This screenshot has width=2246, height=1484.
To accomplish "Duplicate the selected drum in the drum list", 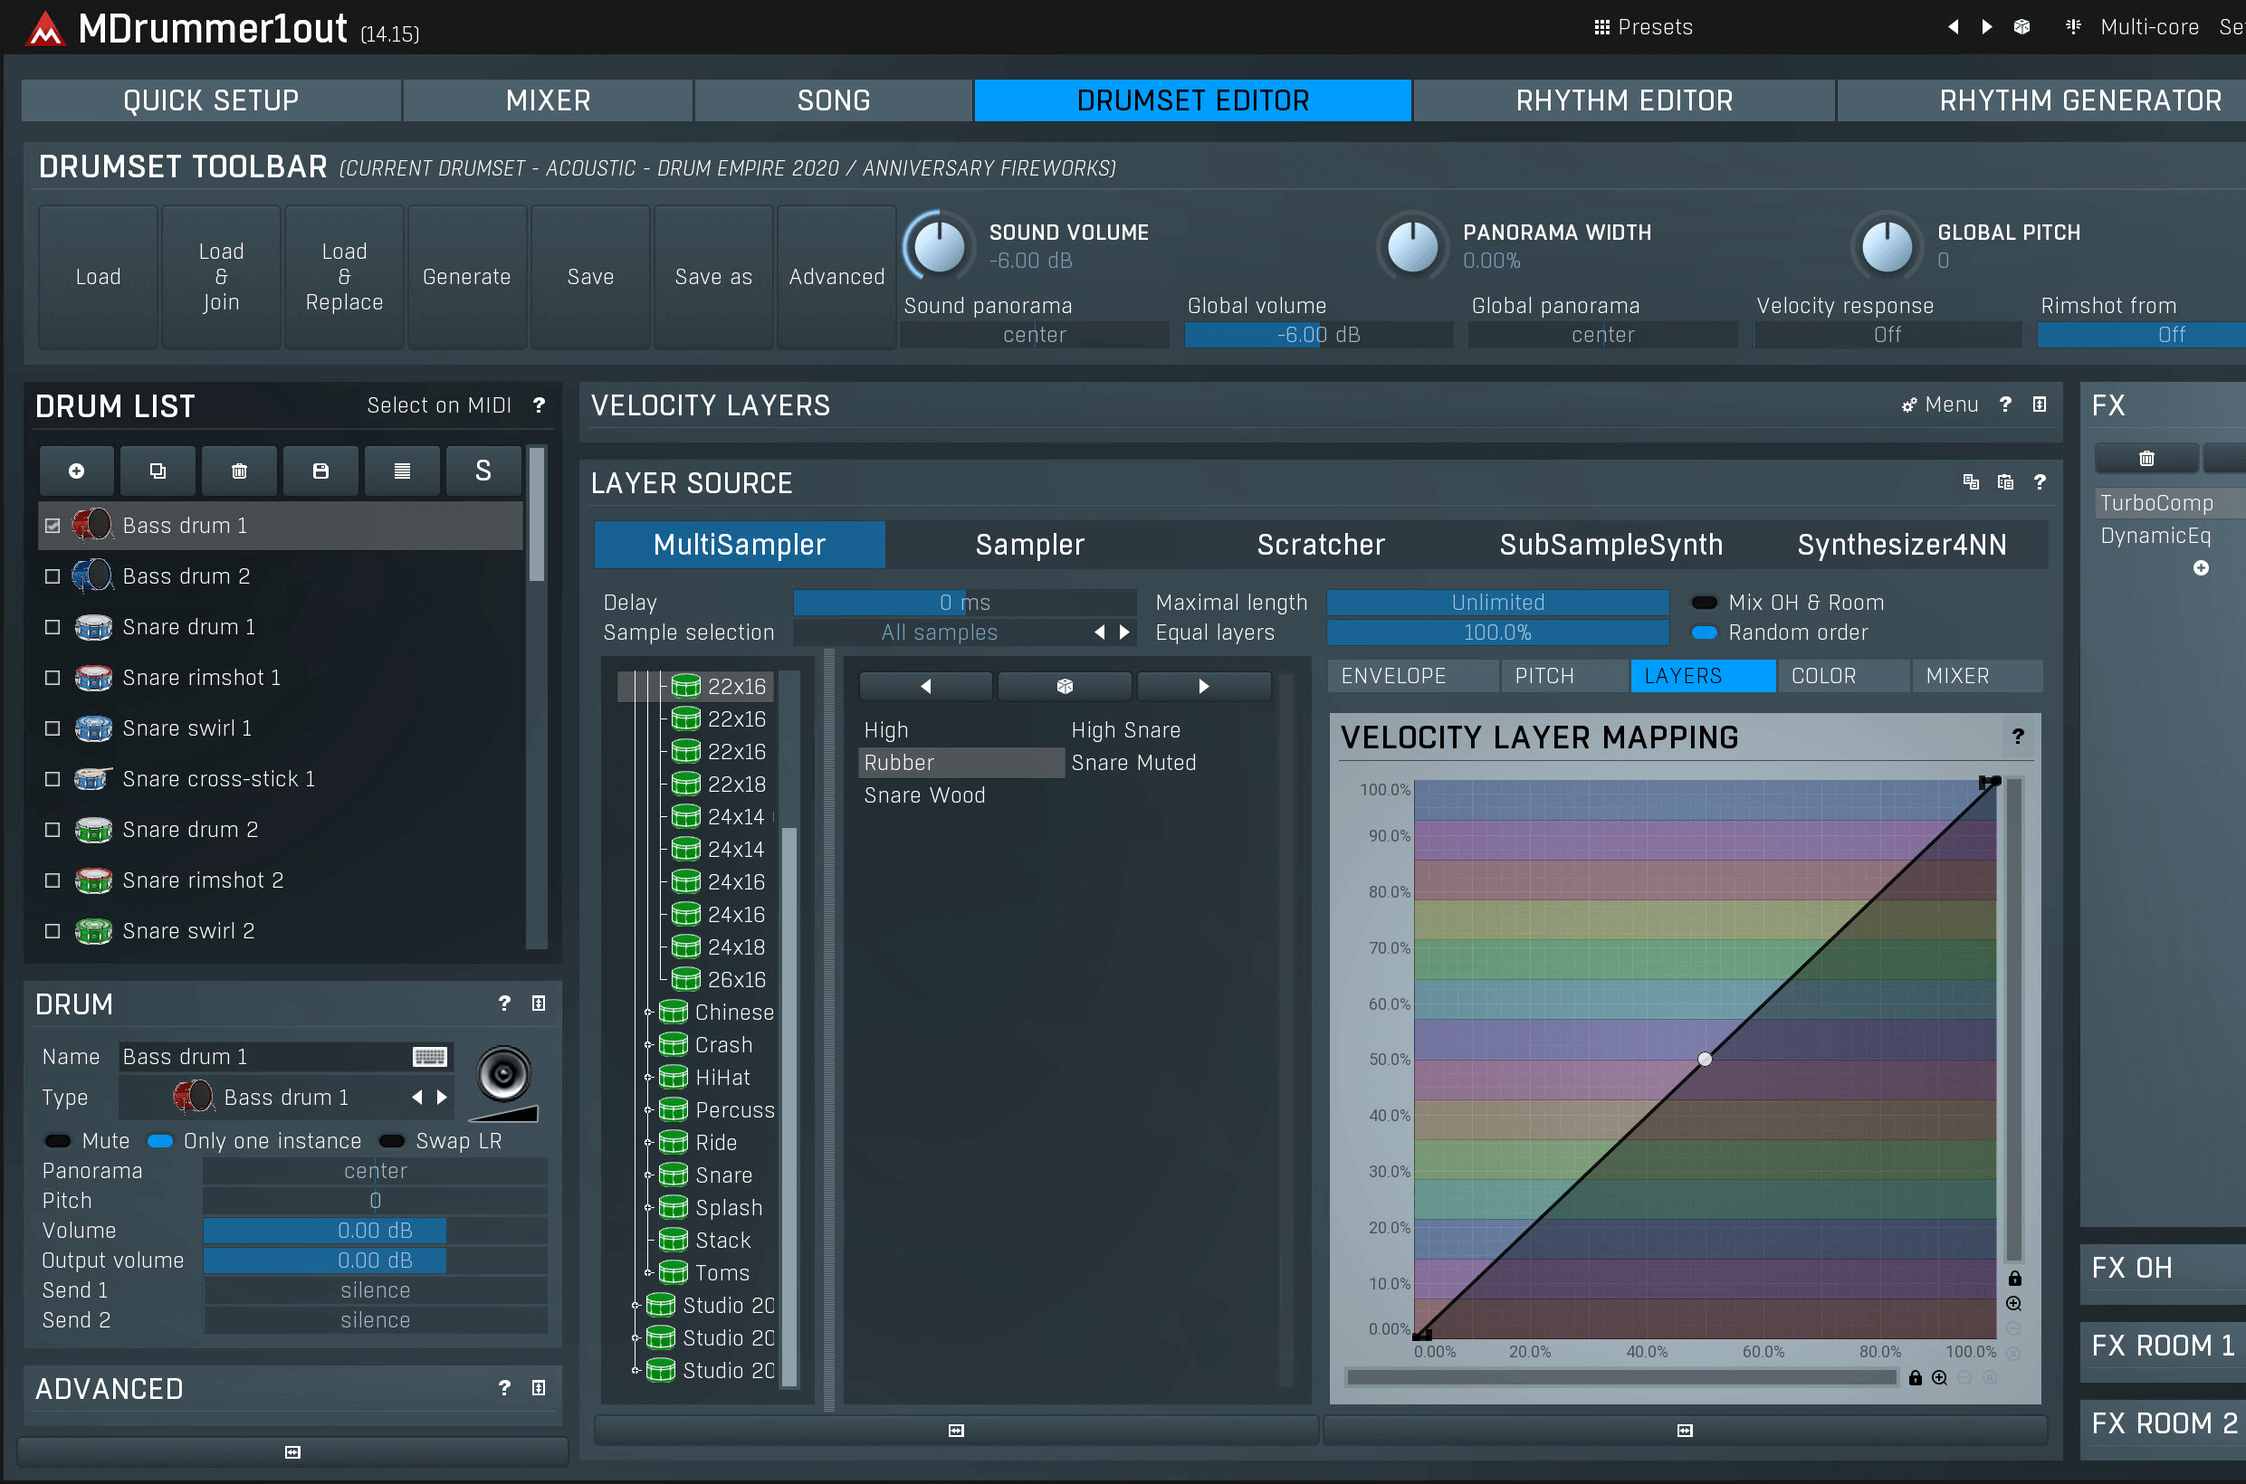I will click(x=158, y=471).
